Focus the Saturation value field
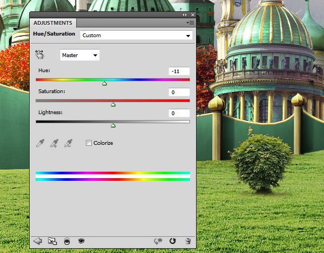Viewport: 324px width, 253px height. coord(179,92)
